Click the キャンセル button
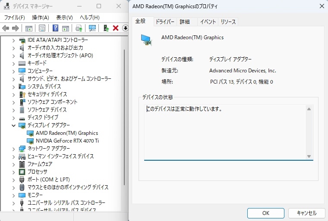328x221 pixels. point(306,213)
